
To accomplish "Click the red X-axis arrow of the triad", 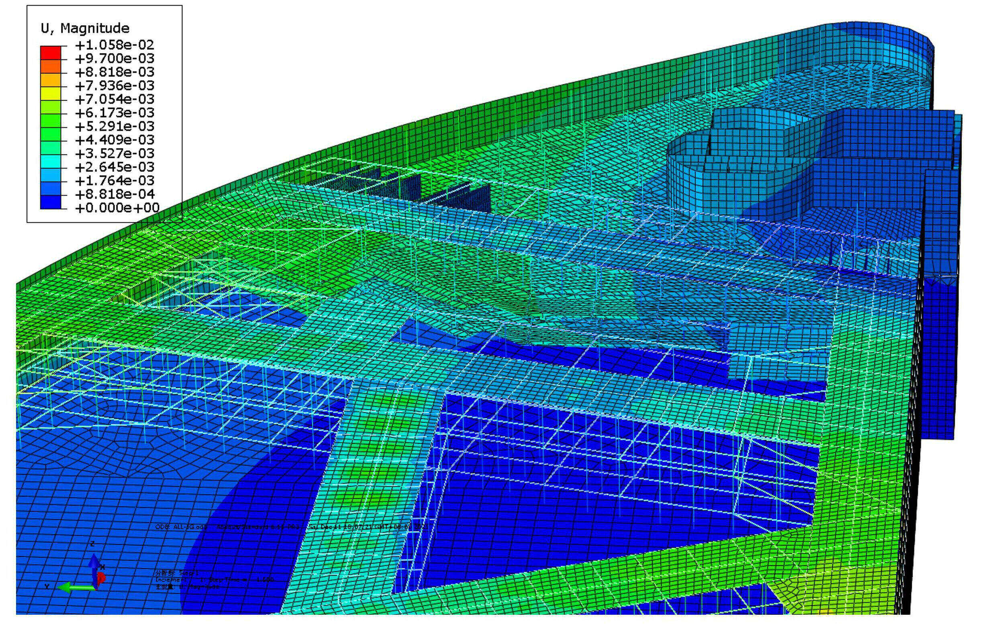I will point(101,578).
